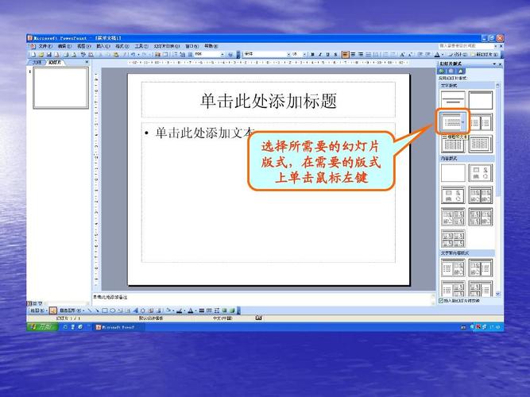The width and height of the screenshot is (530, 397).
Task: Click Insert WordArt icon in drawing toolbar
Action: point(136,310)
